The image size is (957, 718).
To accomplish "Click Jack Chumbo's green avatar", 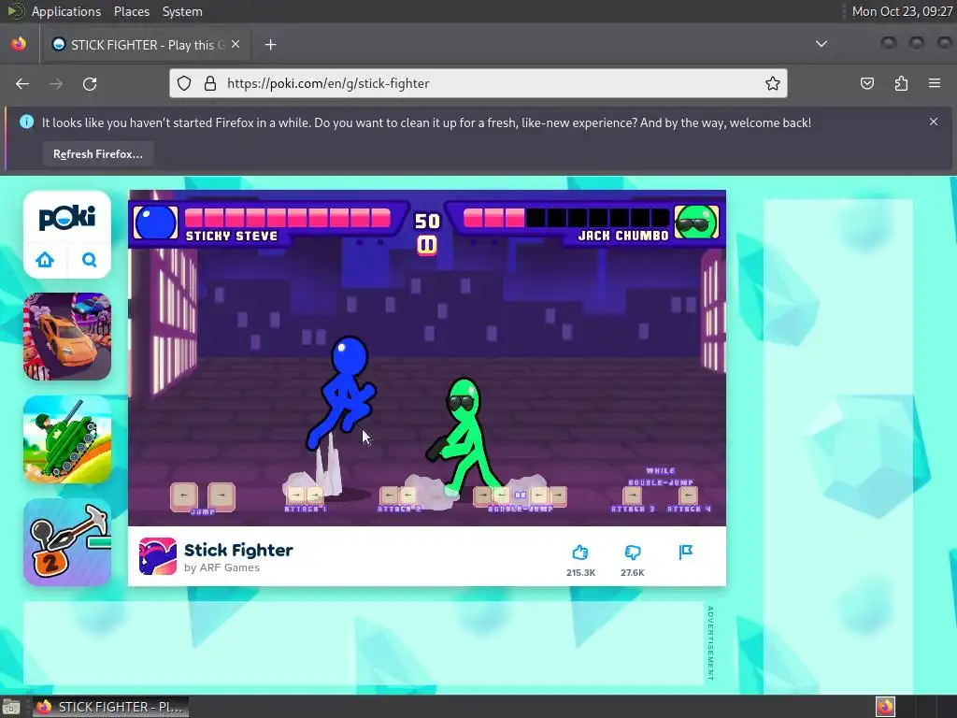I will click(696, 223).
